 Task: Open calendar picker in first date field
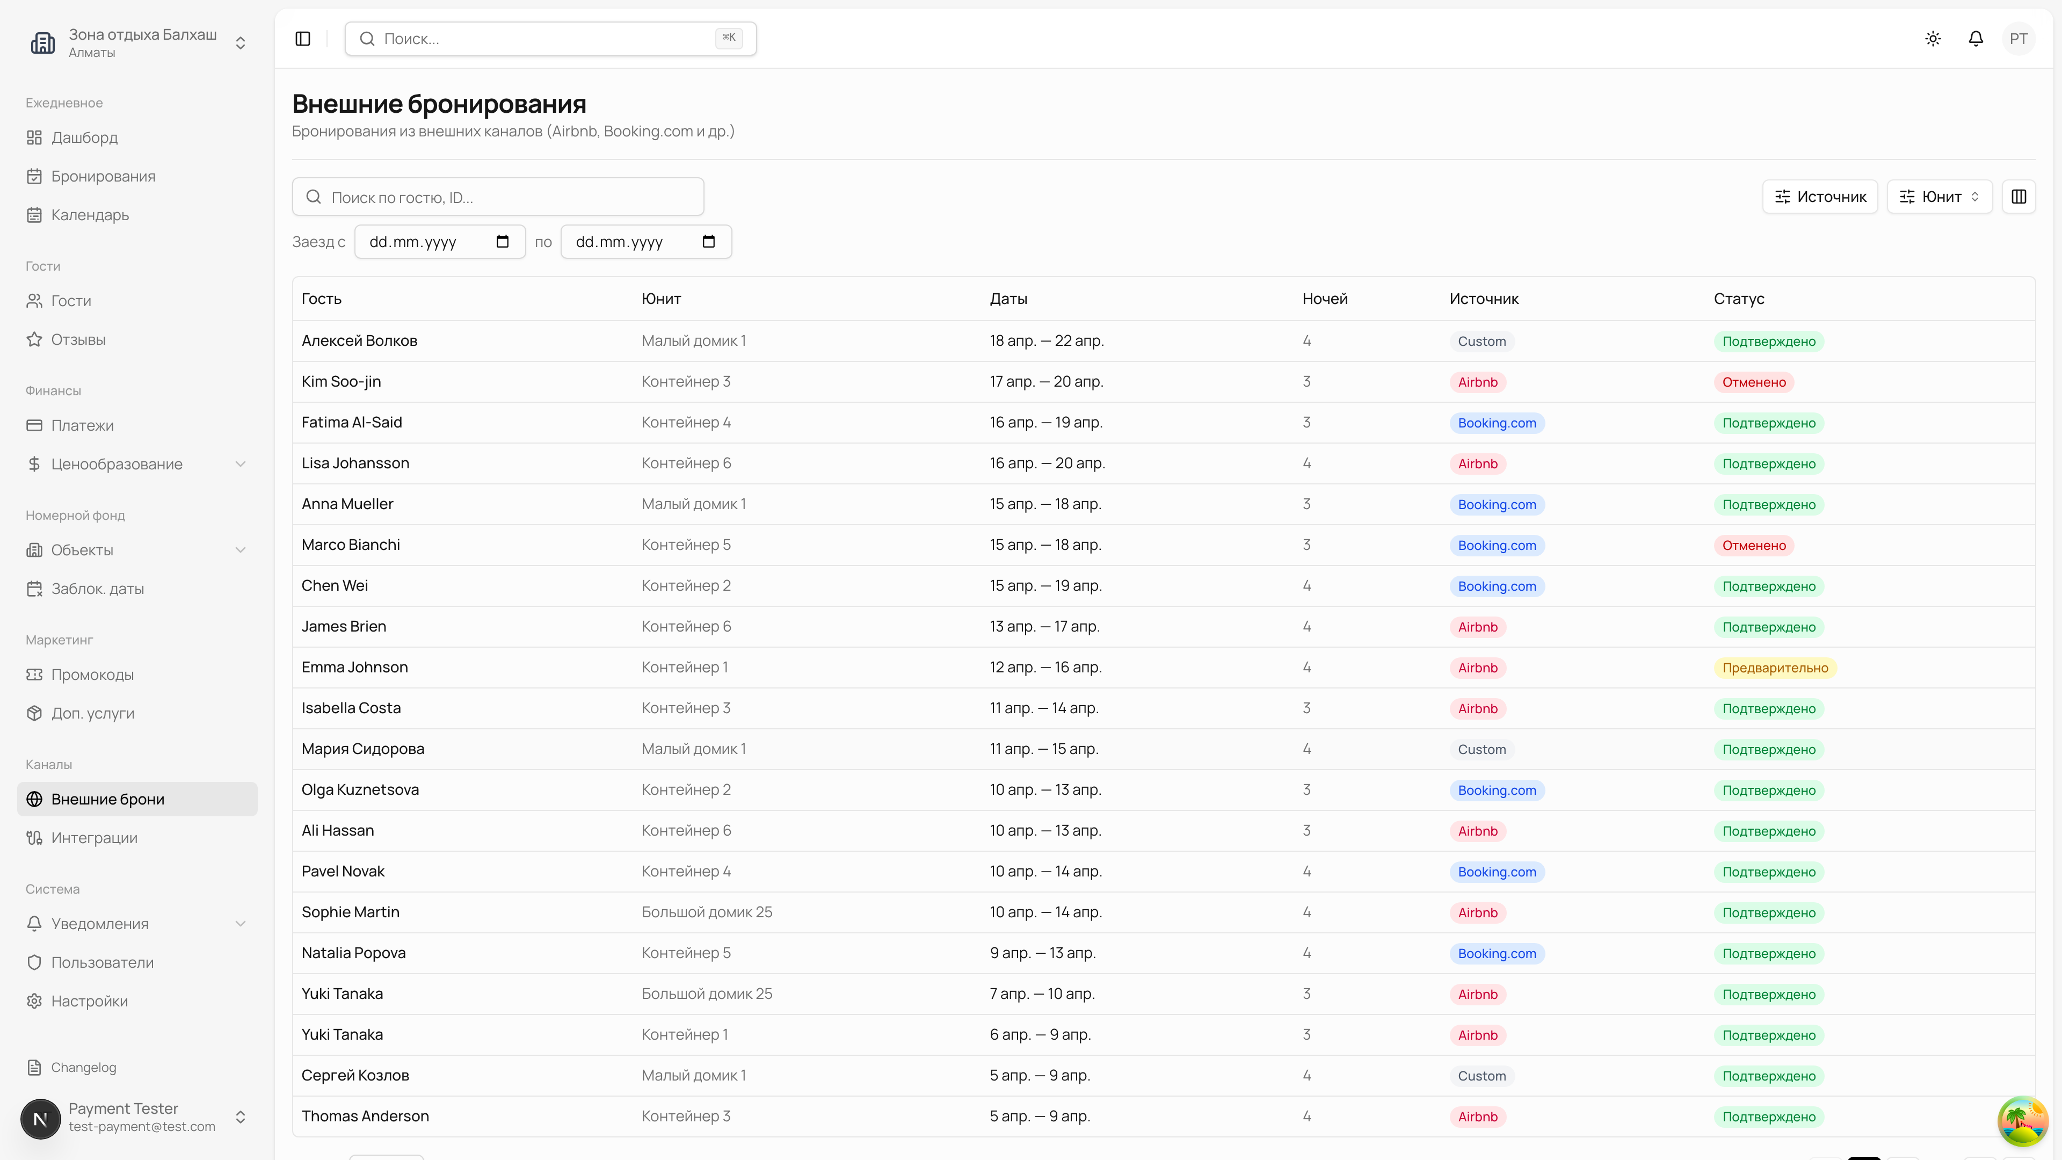tap(503, 242)
